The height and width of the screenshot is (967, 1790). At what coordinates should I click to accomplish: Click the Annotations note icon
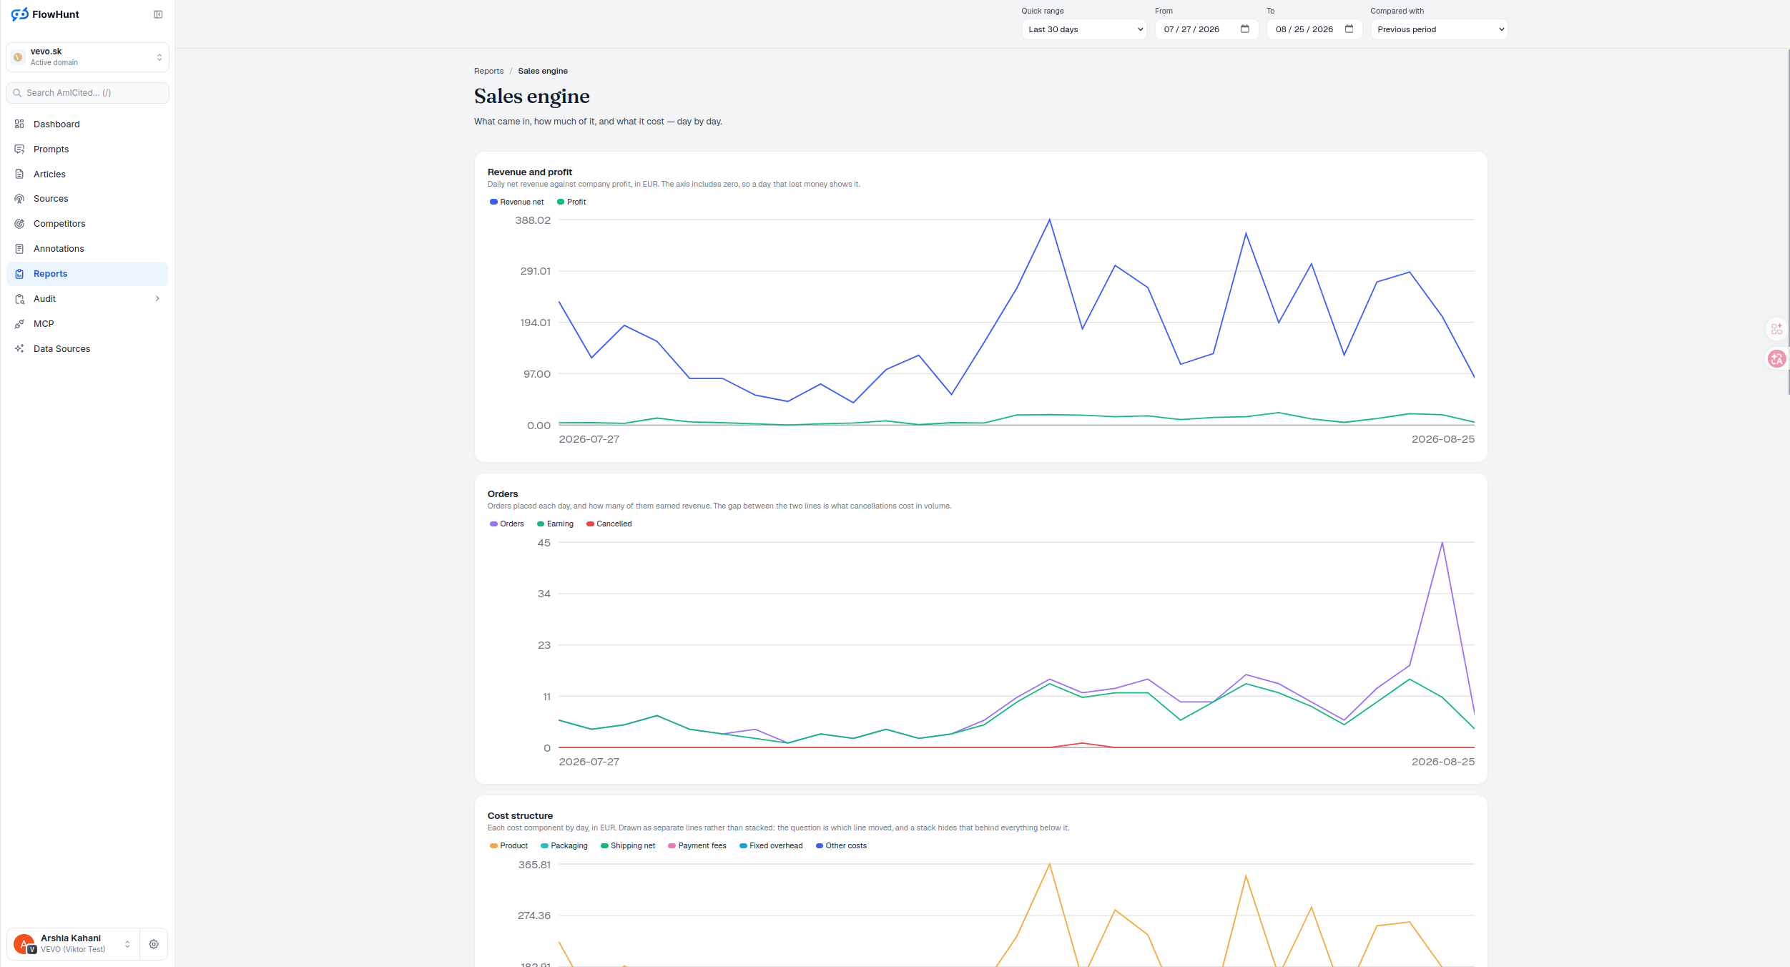click(19, 249)
